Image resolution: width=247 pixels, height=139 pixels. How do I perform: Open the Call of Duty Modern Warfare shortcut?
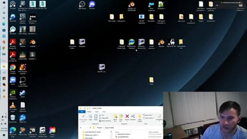(32, 19)
